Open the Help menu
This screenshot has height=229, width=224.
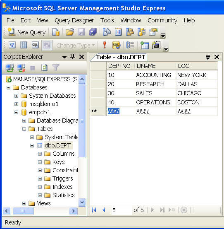189,20
